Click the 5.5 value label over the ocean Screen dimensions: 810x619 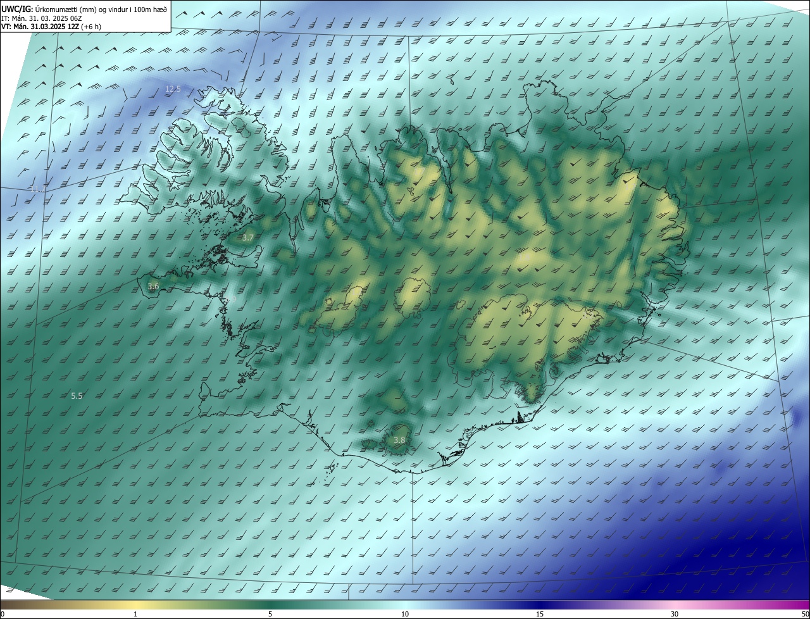tap(77, 396)
